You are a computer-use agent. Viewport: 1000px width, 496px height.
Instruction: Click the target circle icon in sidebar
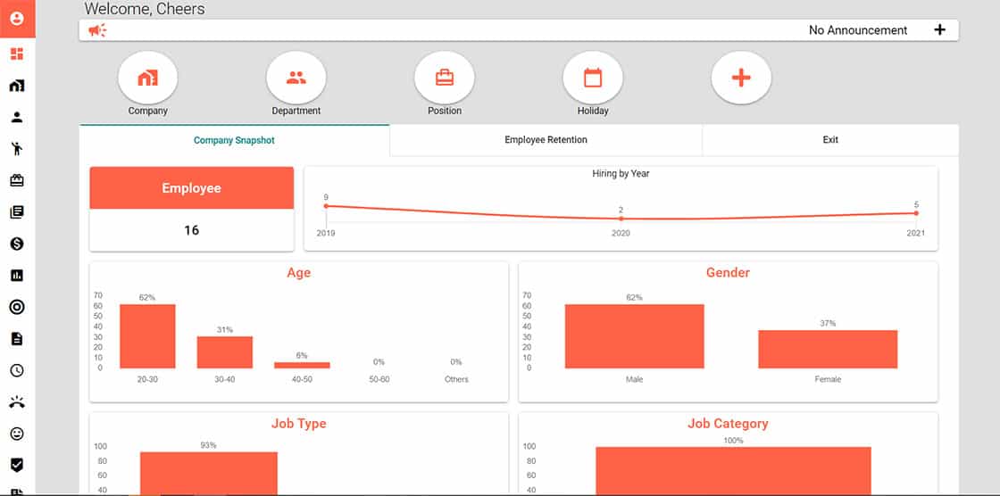click(17, 307)
